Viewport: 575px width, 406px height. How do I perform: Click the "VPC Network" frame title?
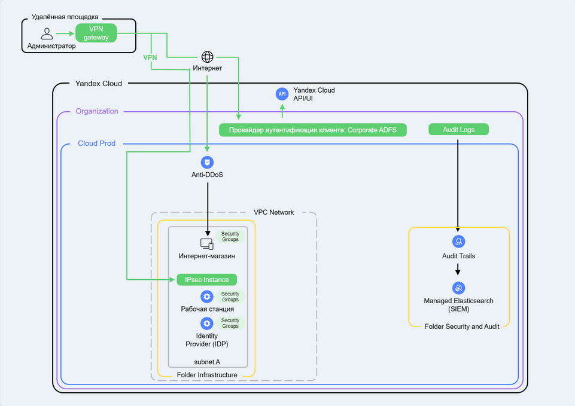tap(274, 212)
